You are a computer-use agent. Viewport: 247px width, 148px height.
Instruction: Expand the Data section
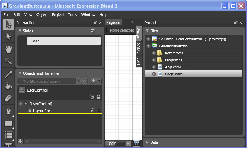coord(147,142)
